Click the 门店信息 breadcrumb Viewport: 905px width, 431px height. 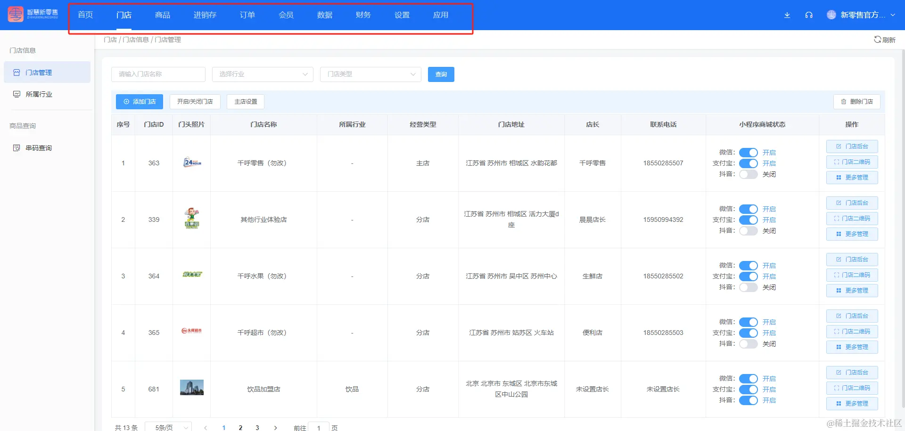click(136, 40)
